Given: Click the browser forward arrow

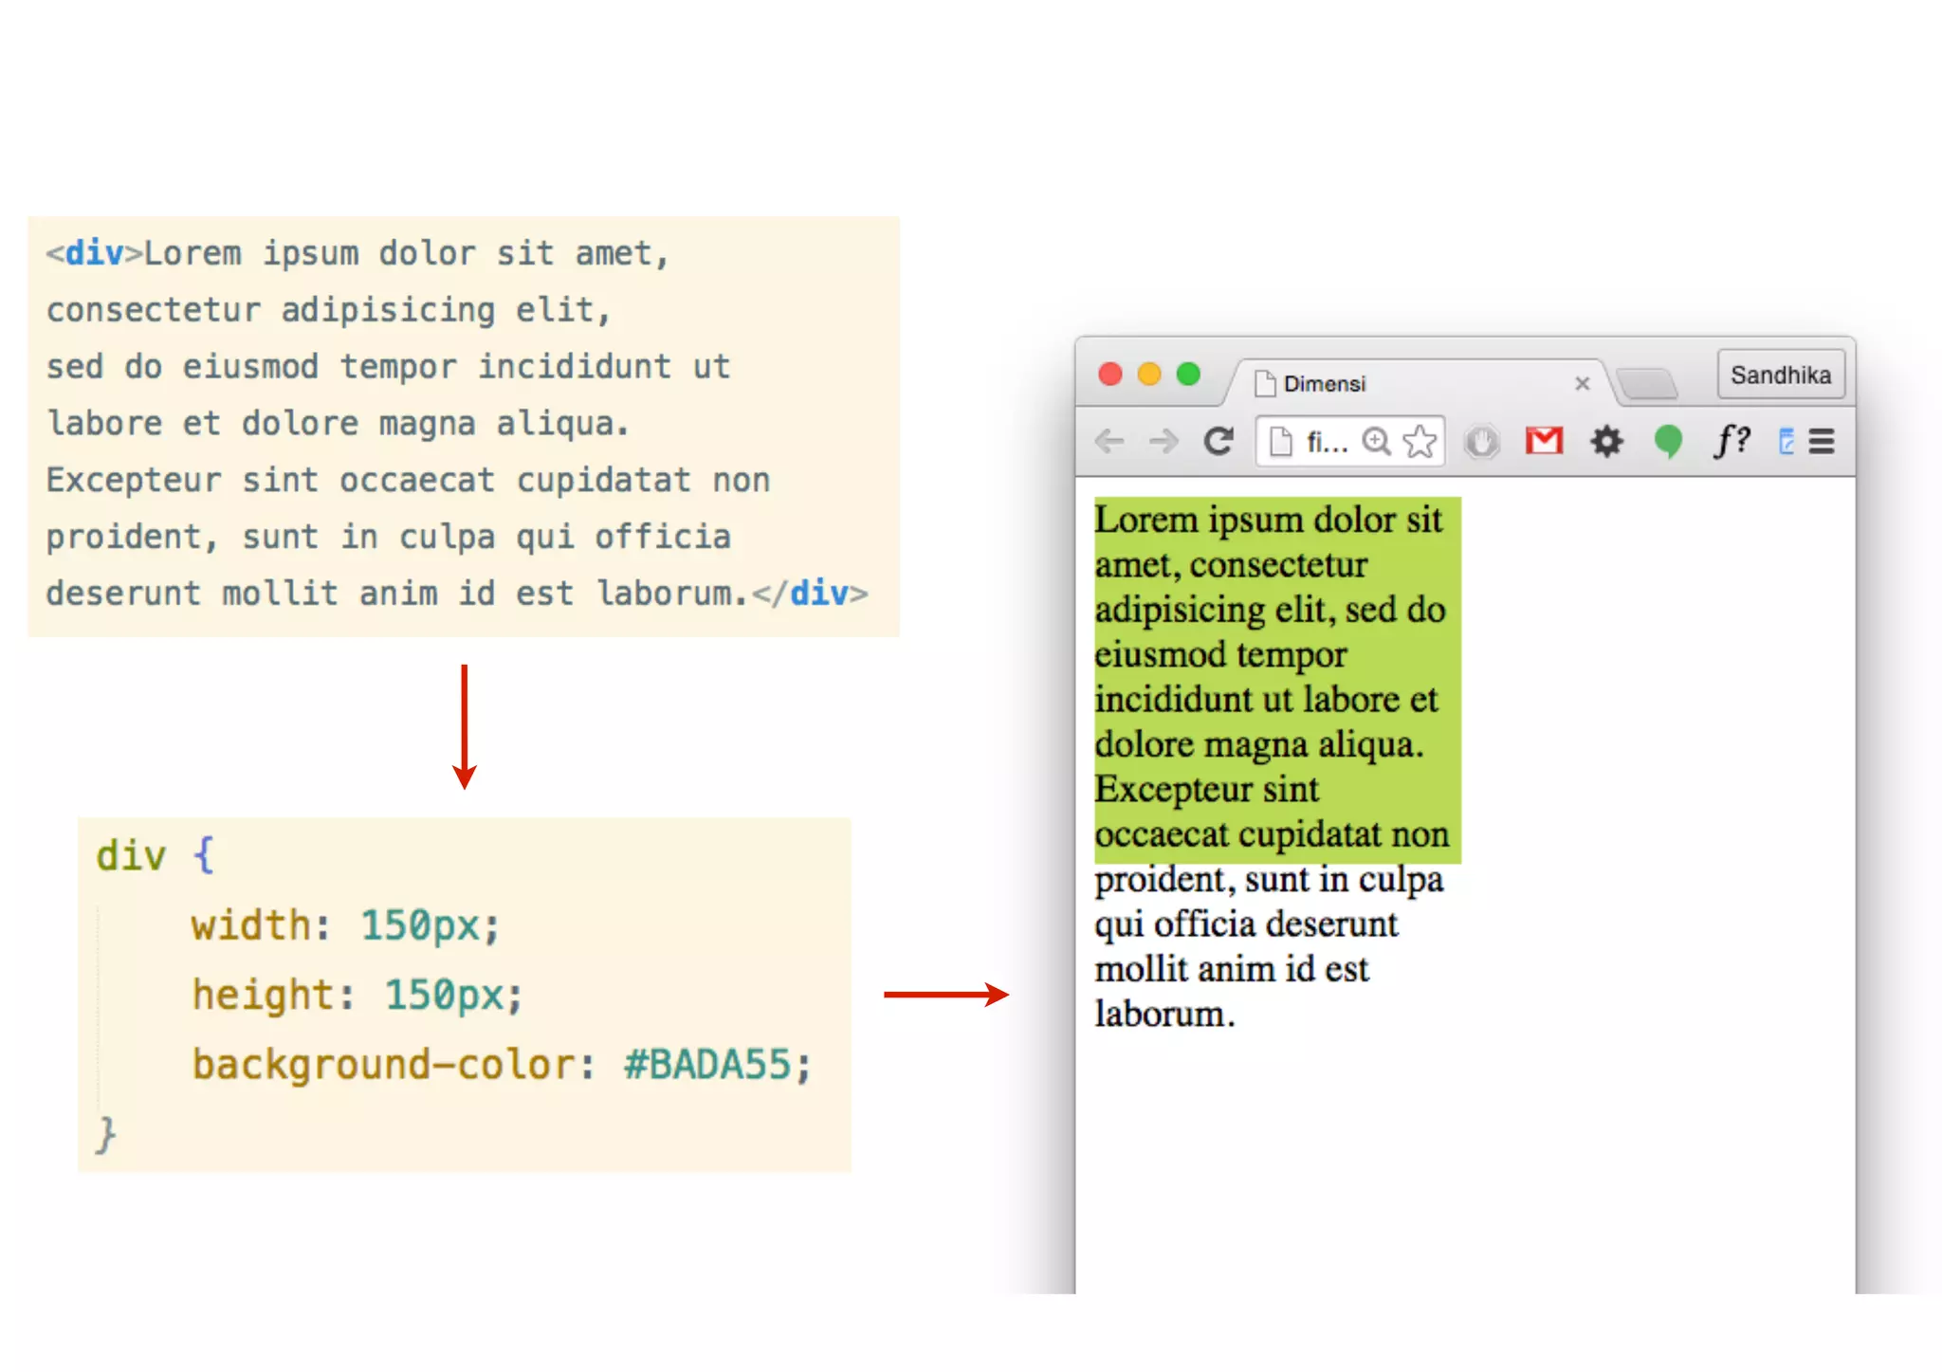Looking at the screenshot, I should (1163, 441).
